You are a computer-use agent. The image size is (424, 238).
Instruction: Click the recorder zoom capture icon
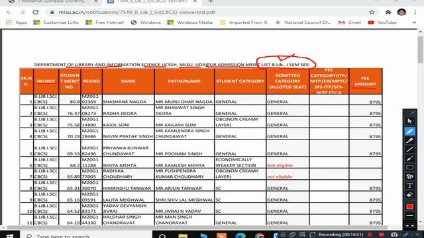302,235
